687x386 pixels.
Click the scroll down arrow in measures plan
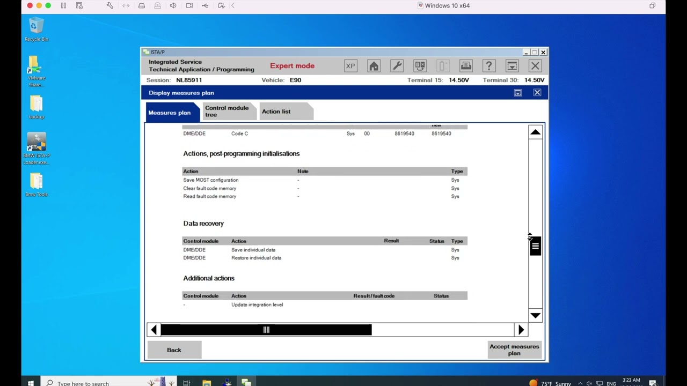[x=535, y=315]
